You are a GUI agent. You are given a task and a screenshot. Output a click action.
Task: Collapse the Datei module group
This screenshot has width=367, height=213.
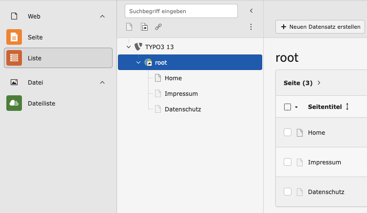(102, 83)
